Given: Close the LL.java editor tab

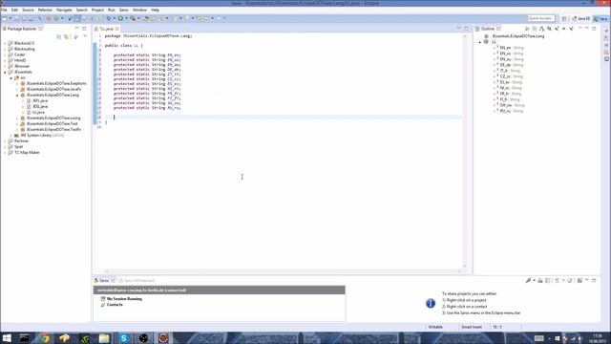Looking at the screenshot, I should pos(117,29).
